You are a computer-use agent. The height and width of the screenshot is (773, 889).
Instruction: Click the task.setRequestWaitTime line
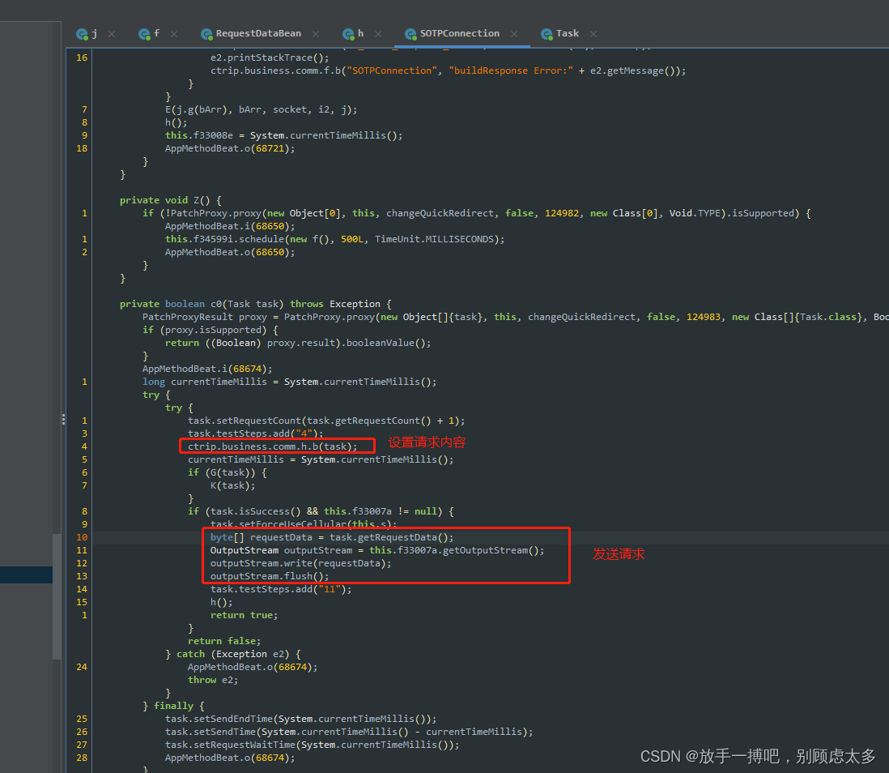pyautogui.click(x=313, y=745)
